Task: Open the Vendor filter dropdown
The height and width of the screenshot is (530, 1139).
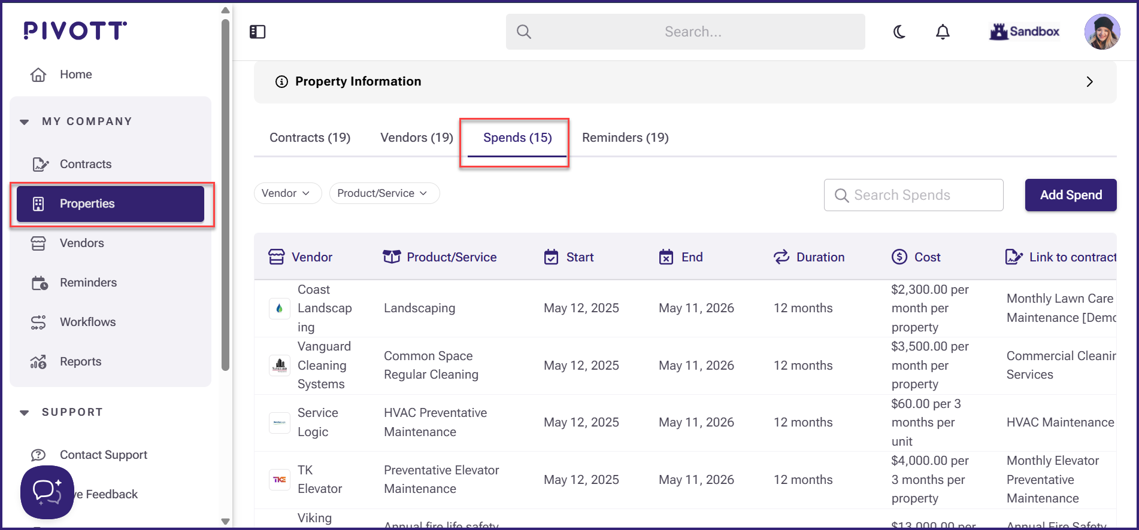Action: (287, 193)
